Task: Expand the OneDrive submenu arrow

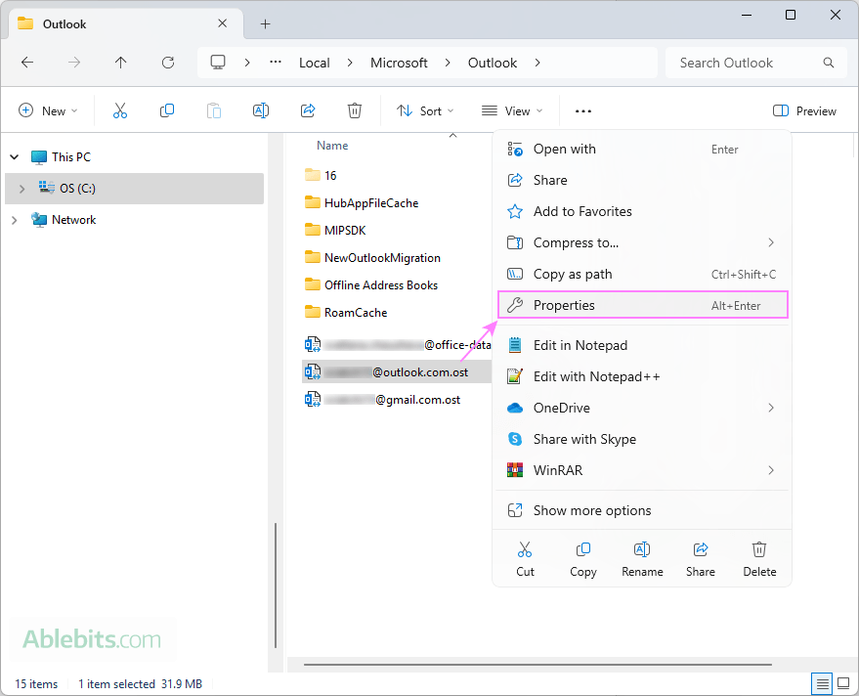Action: click(771, 408)
